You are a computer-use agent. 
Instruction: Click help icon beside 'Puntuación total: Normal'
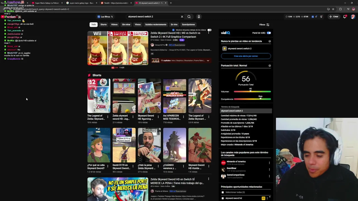click(270, 66)
